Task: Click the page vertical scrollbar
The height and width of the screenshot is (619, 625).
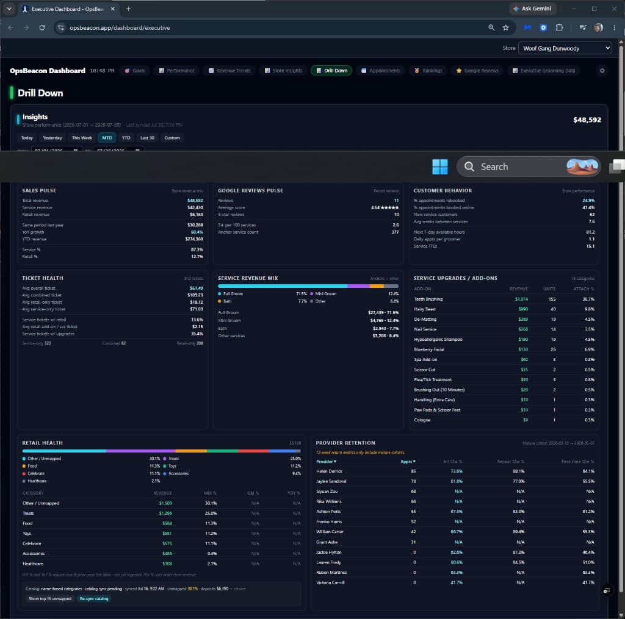Action: tap(621, 319)
